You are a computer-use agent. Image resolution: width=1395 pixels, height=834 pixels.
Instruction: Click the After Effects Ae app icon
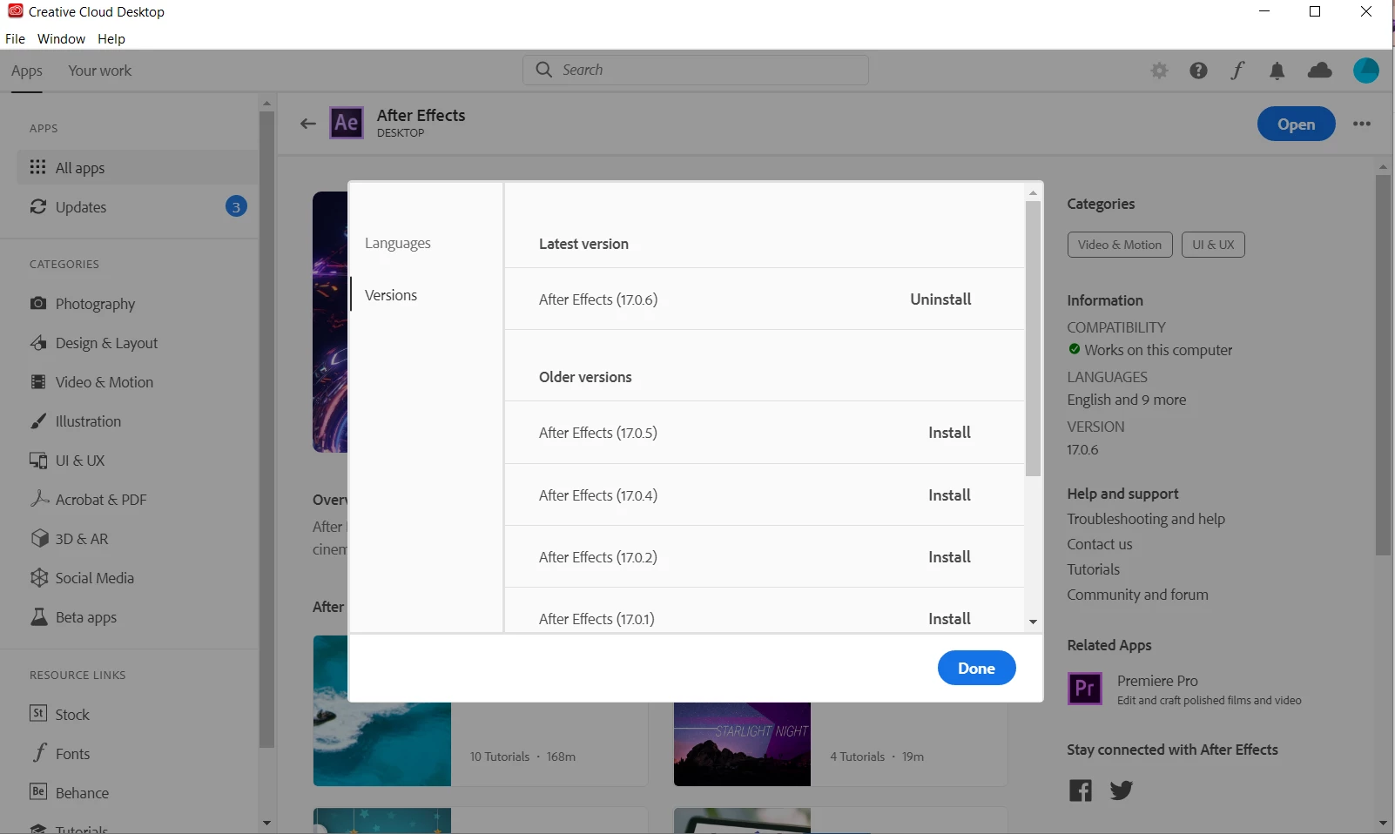(347, 123)
